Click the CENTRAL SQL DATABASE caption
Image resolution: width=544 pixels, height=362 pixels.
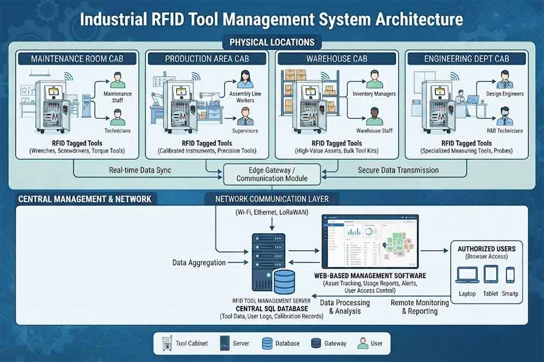point(271,309)
